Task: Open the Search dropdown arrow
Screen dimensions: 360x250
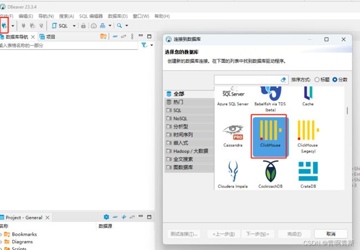Action: click(x=127, y=25)
